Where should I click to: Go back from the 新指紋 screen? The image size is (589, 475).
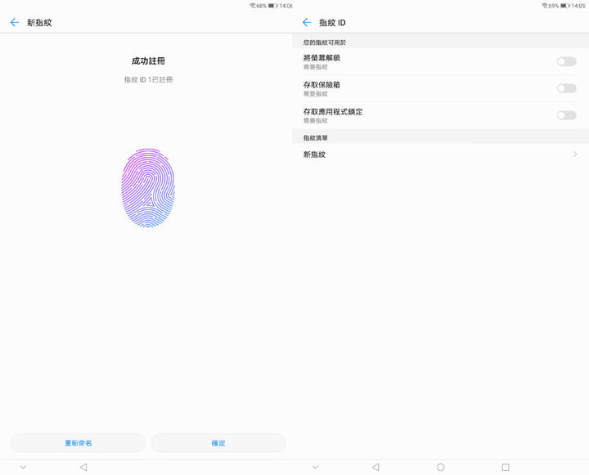click(15, 23)
